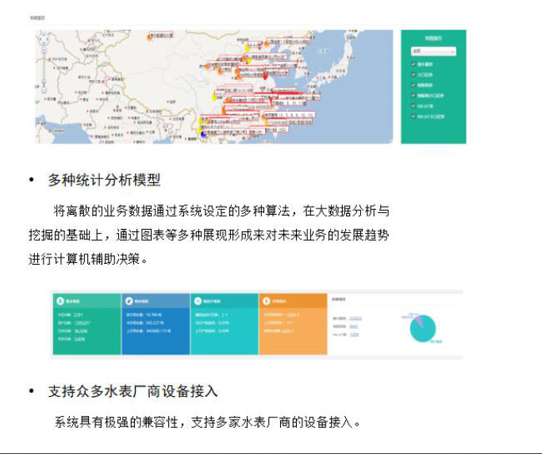Toggle the third checkbox in the green map panel

413,85
